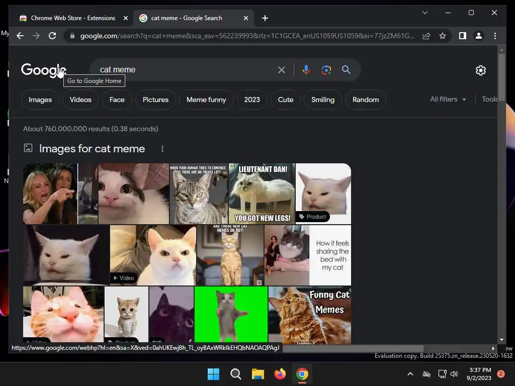Open the Chrome profile menu
The height and width of the screenshot is (386, 515).
pyautogui.click(x=479, y=36)
